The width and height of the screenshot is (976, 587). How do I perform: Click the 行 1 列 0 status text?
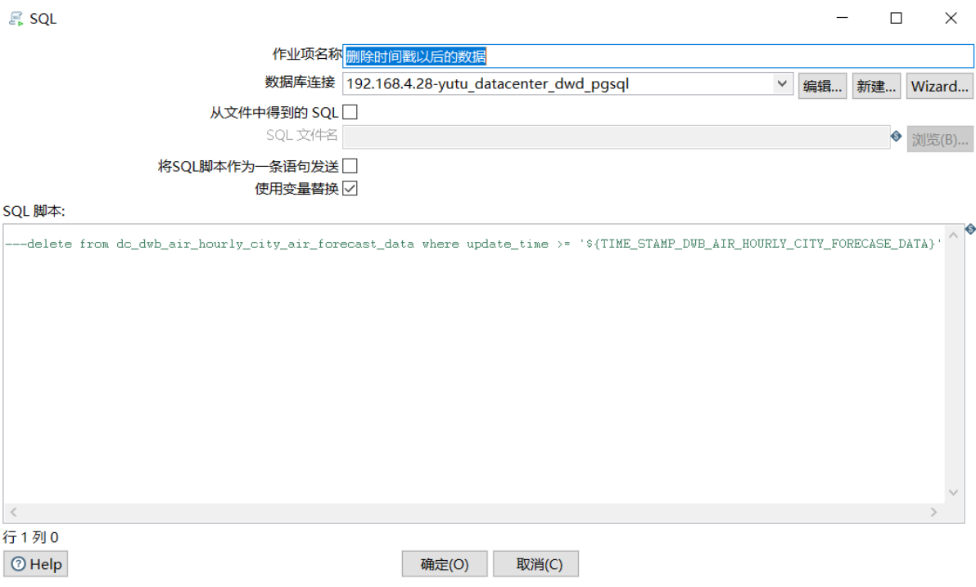click(30, 537)
